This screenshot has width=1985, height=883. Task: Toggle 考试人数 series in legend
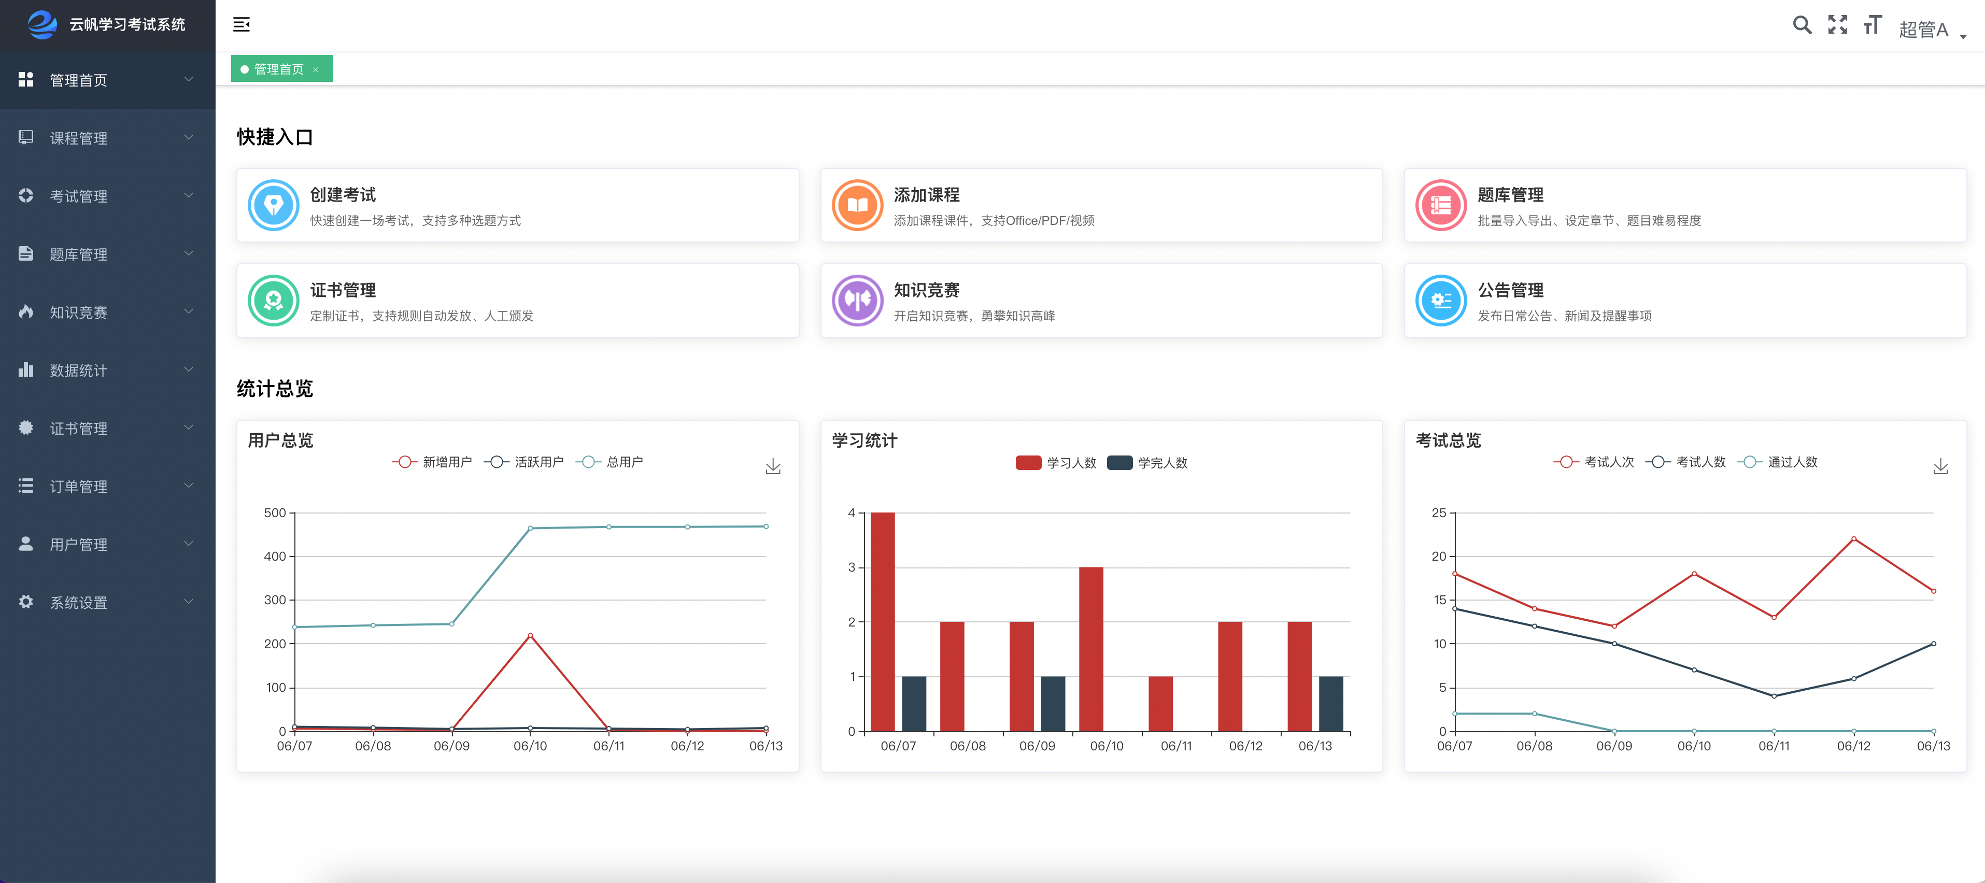click(x=1685, y=462)
